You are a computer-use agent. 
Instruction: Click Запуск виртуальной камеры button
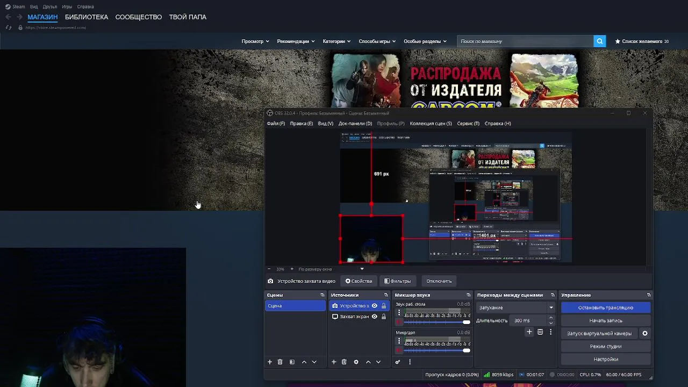click(x=599, y=333)
